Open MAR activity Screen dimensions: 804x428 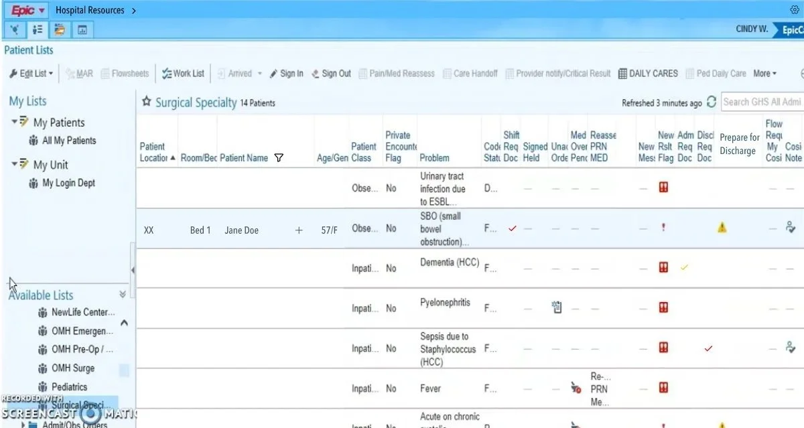80,74
